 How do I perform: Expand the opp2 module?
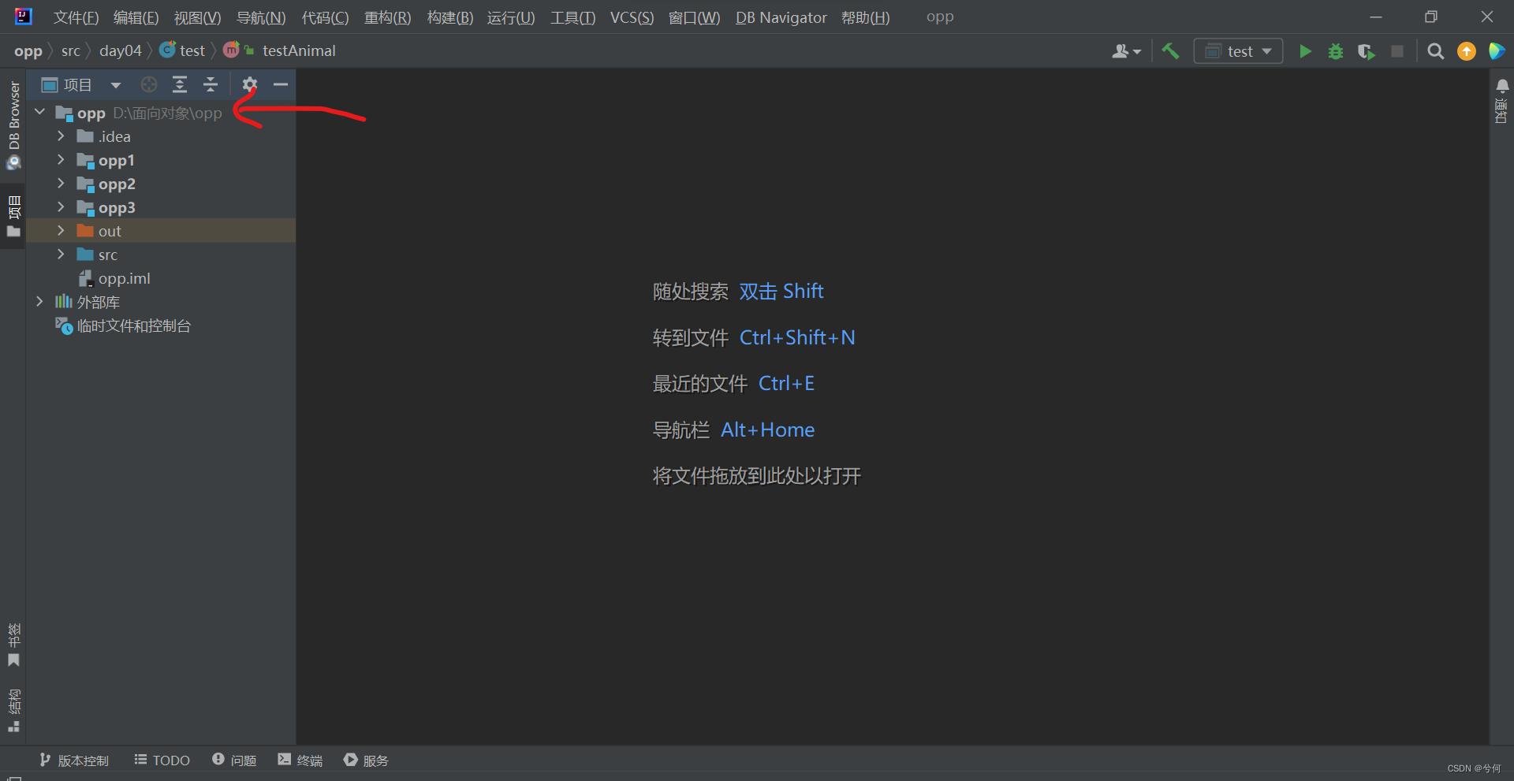point(61,183)
